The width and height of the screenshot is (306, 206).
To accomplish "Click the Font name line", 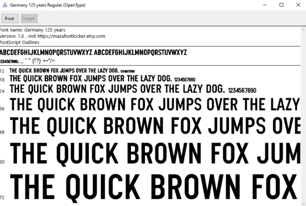I will tap(33, 30).
